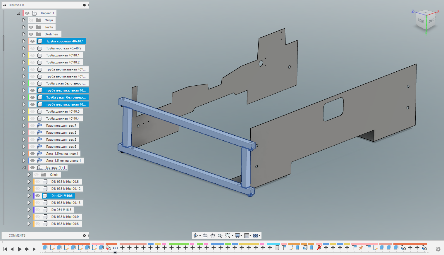The width and height of the screenshot is (444, 255).
Task: Click the BACK face of the ViewCube
Action: pyautogui.click(x=431, y=21)
